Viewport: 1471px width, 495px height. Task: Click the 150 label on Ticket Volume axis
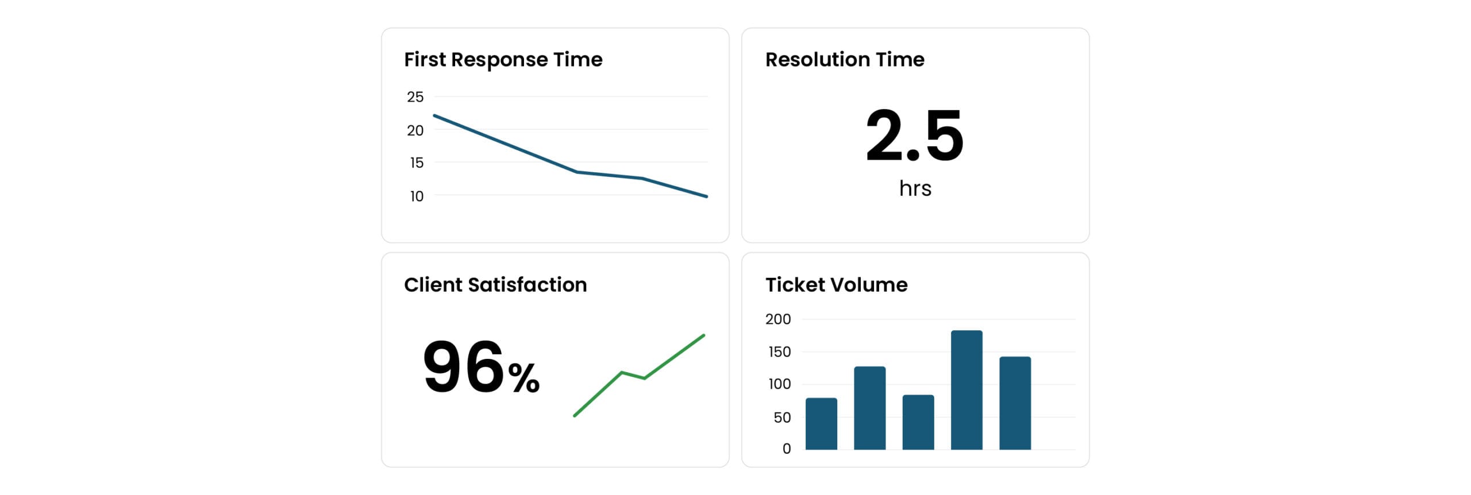pos(779,352)
